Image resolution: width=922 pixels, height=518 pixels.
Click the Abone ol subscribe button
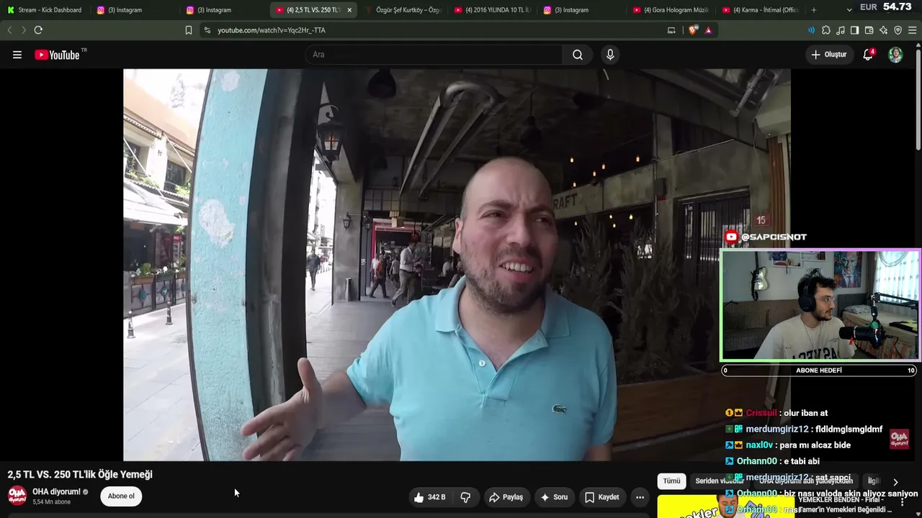121,496
